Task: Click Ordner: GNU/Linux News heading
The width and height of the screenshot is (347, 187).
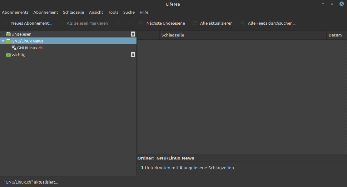Action: coord(166,158)
